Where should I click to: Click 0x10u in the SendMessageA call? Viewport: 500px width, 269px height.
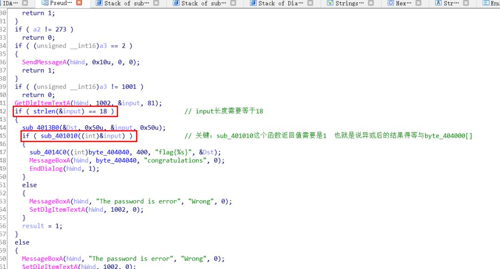click(x=101, y=62)
